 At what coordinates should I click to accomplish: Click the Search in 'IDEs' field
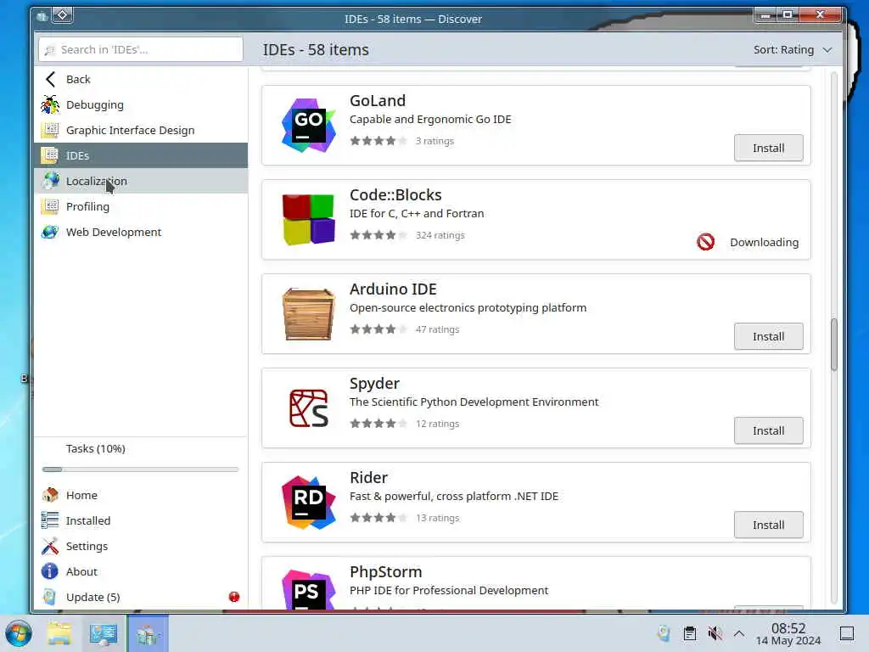tap(141, 50)
